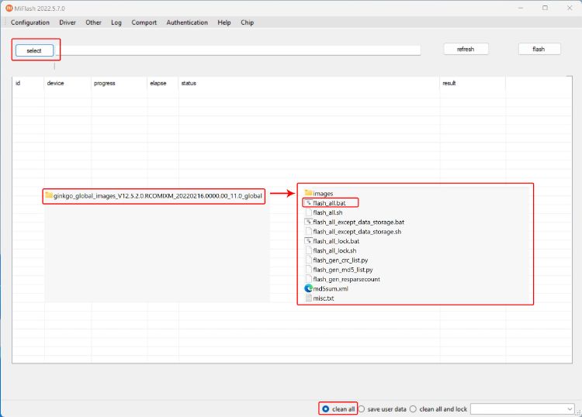Image resolution: width=582 pixels, height=417 pixels.
Task: Click the md5sum.xml Edge icon
Action: tap(308, 288)
